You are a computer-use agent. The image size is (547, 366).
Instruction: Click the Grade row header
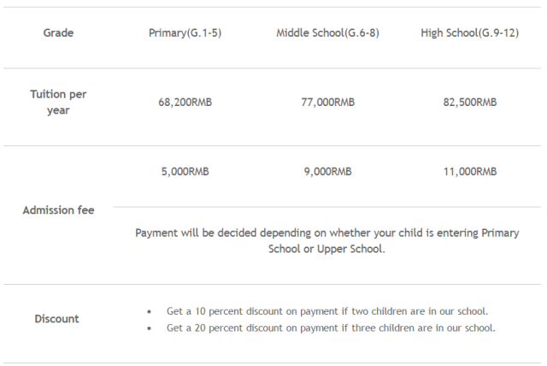[x=58, y=32]
